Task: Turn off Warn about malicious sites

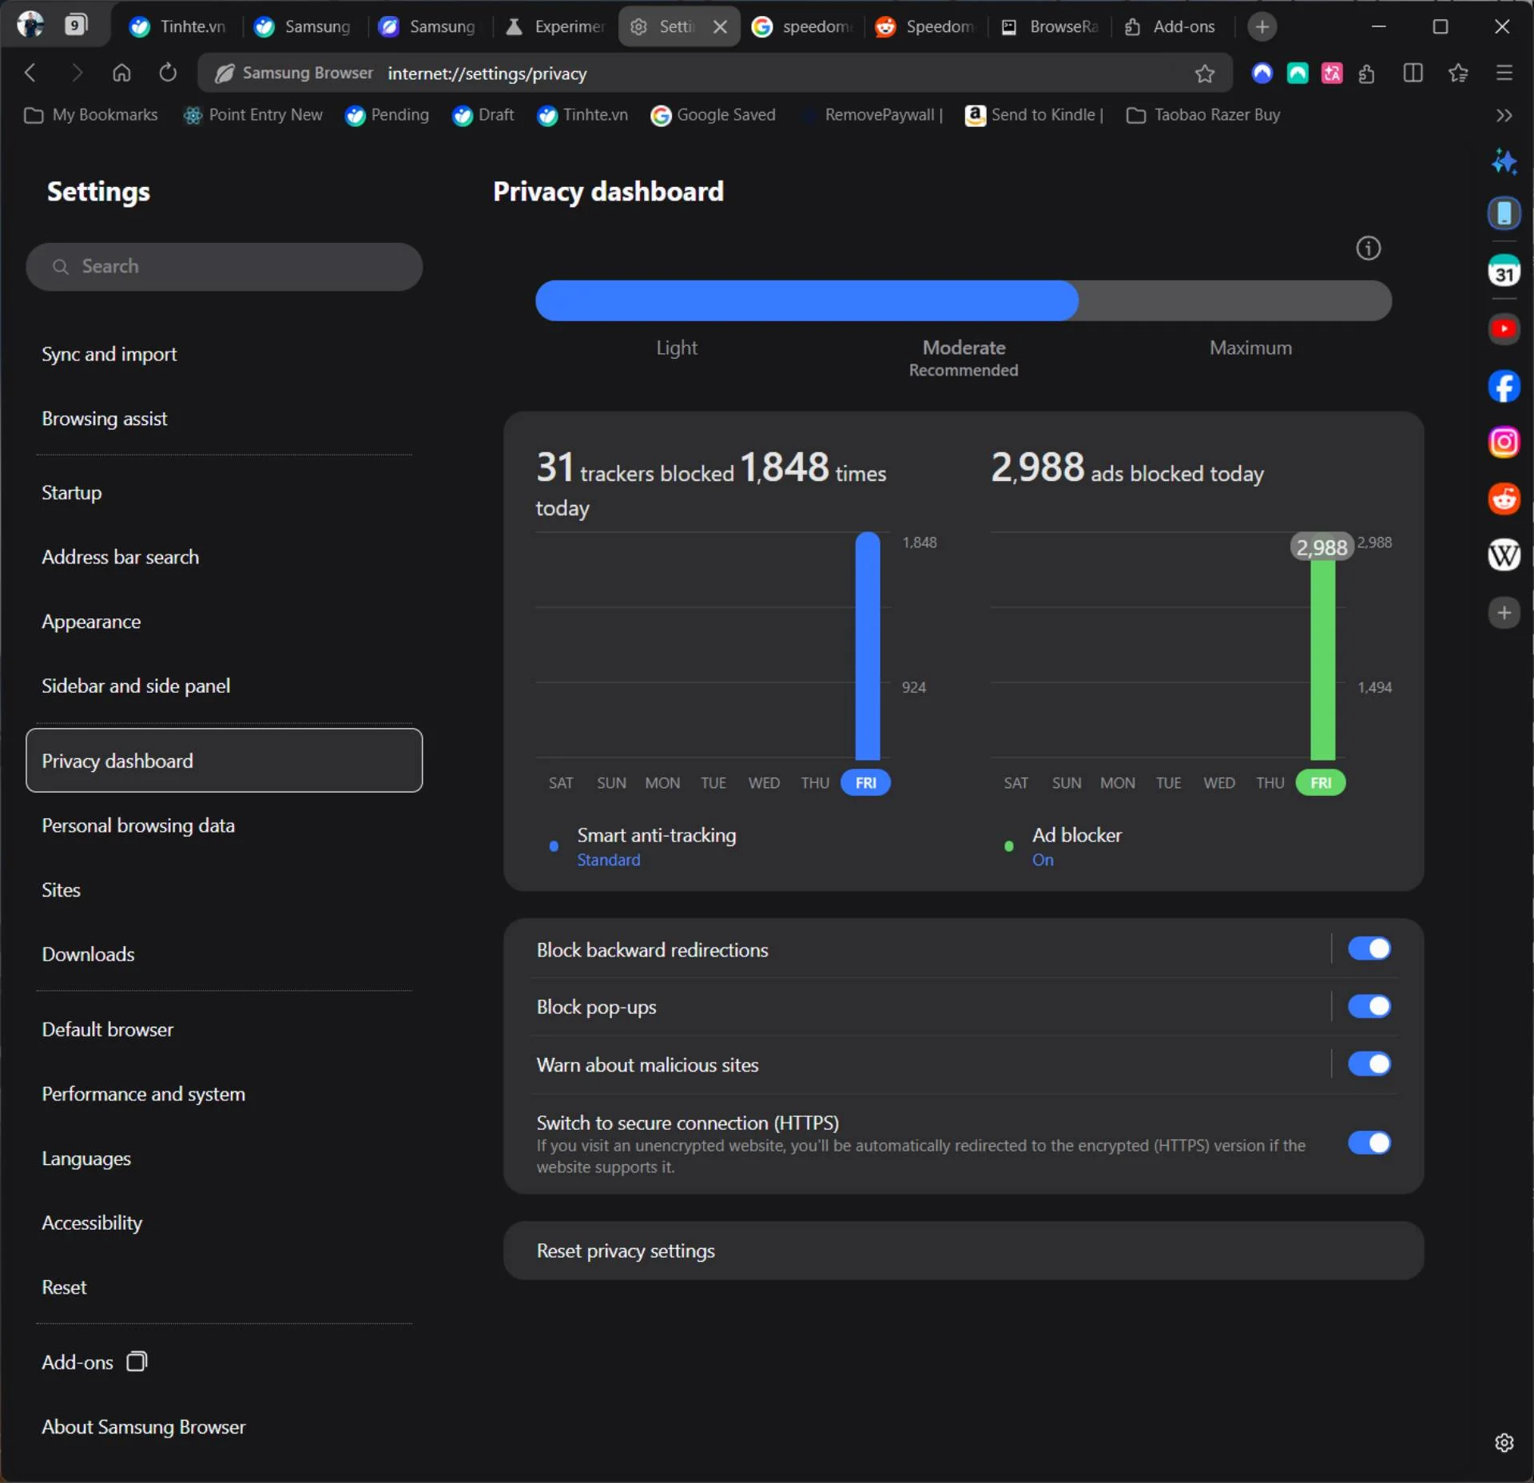Action: [1369, 1064]
